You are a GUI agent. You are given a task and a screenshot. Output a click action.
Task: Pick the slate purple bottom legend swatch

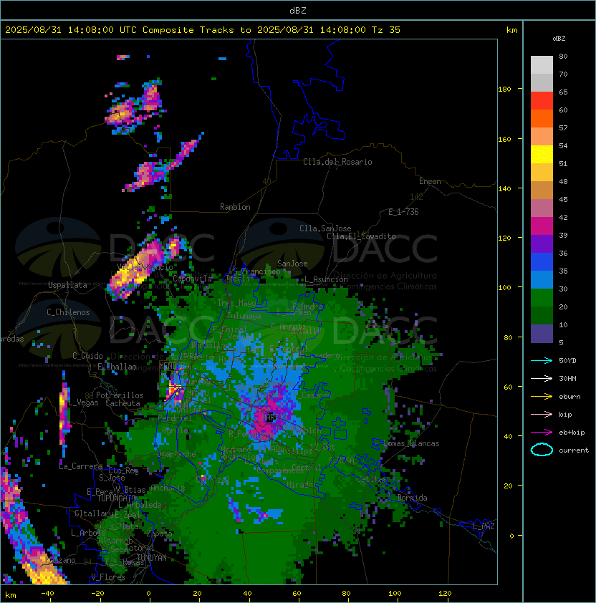542,334
